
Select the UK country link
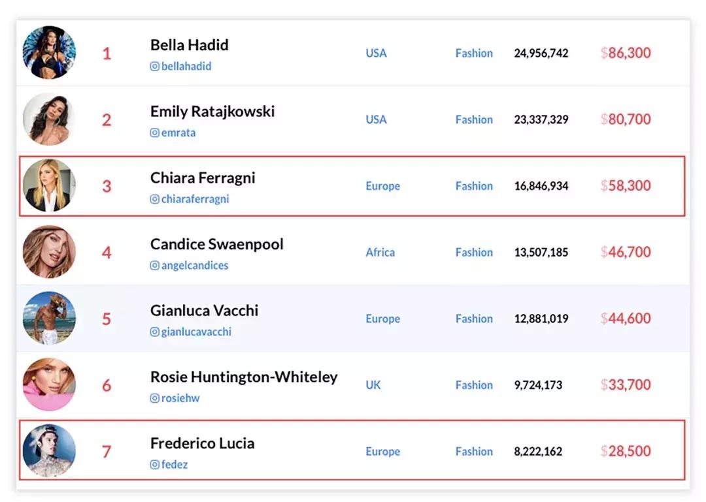[373, 385]
